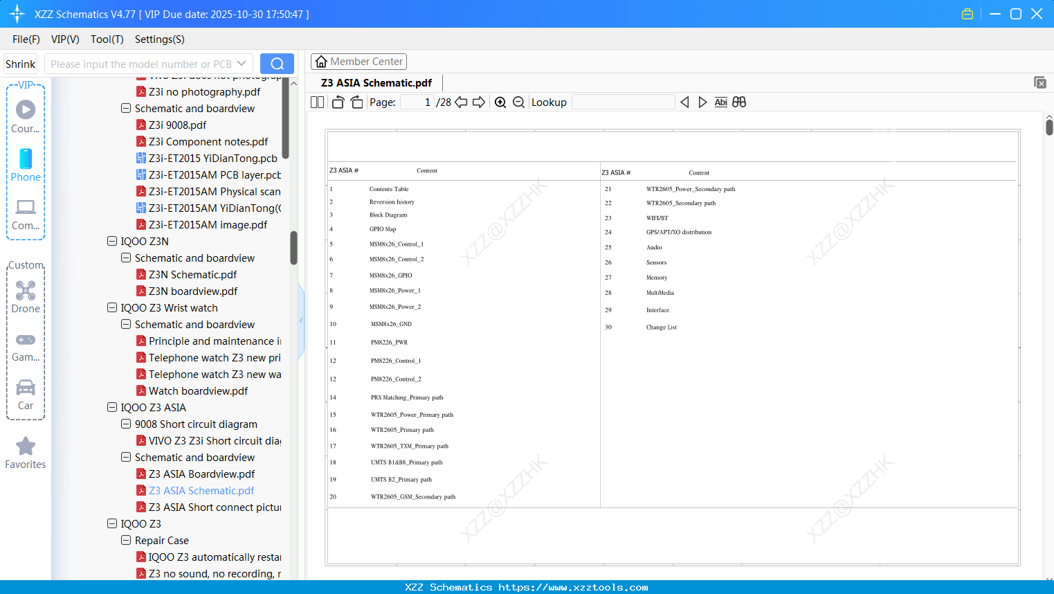
Task: Open the Tool menu
Action: (x=107, y=39)
